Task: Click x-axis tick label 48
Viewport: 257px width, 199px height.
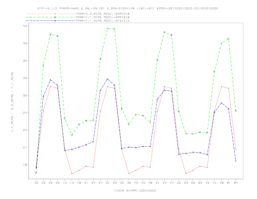Action: pyautogui.click(x=150, y=183)
